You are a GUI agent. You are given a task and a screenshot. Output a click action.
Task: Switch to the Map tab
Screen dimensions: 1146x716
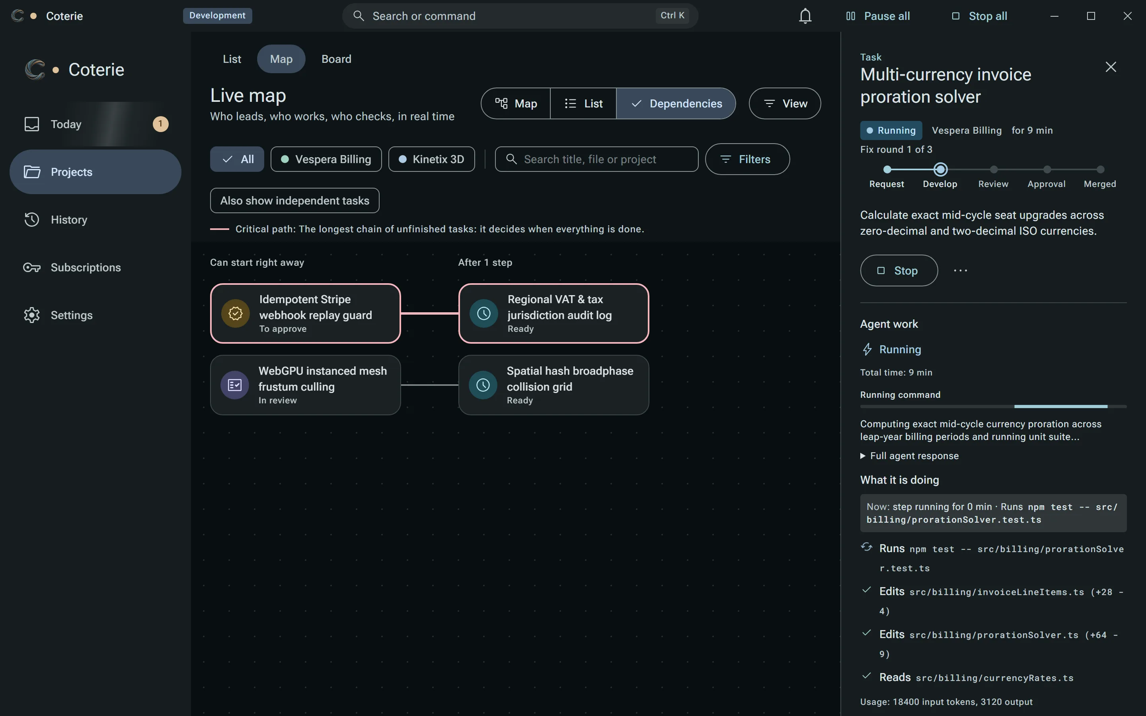[281, 59]
